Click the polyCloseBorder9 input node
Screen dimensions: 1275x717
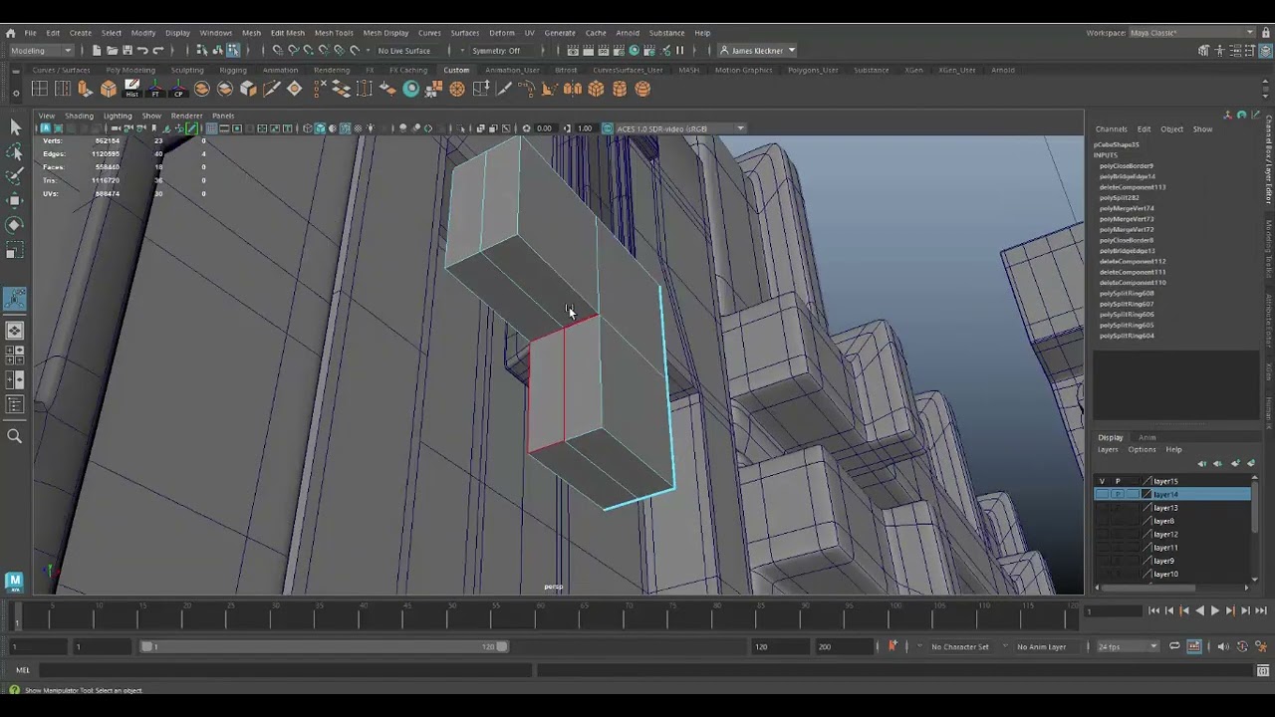pyautogui.click(x=1126, y=166)
